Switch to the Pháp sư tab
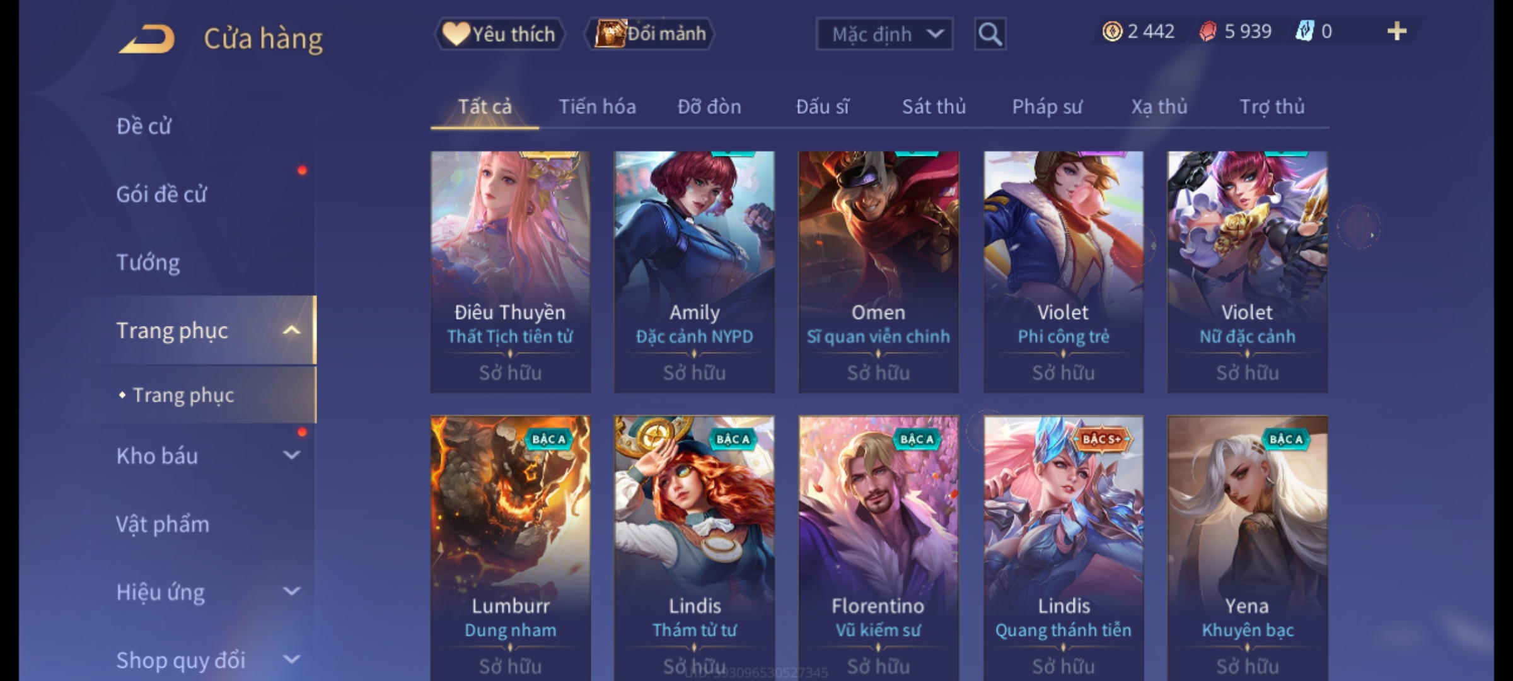 click(x=1047, y=107)
